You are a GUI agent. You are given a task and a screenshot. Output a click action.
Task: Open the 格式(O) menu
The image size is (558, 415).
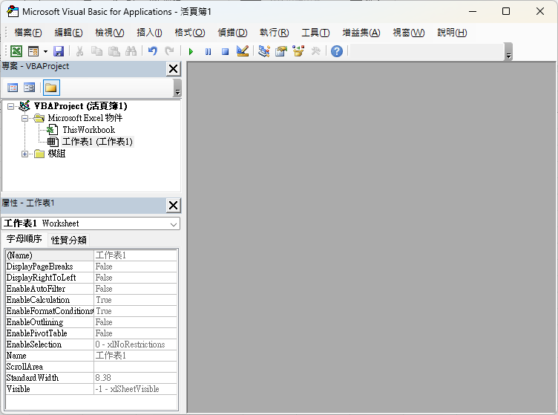point(190,33)
